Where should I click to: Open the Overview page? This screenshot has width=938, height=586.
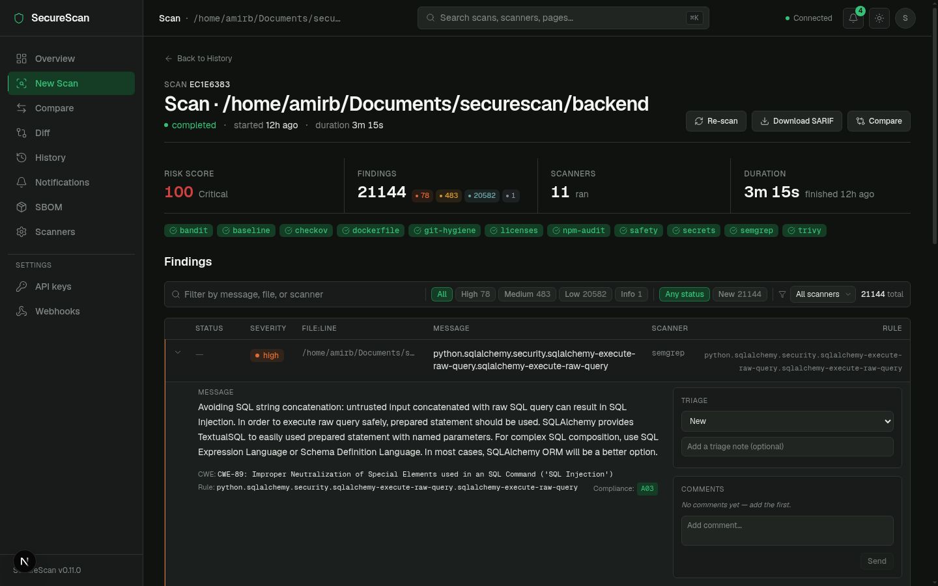(71, 59)
